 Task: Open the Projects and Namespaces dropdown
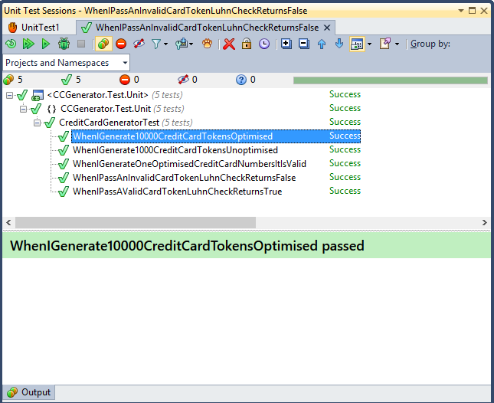click(x=66, y=63)
